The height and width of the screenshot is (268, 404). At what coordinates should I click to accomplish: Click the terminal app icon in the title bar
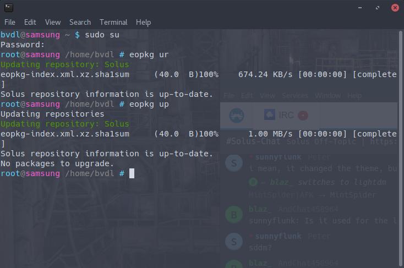8,8
